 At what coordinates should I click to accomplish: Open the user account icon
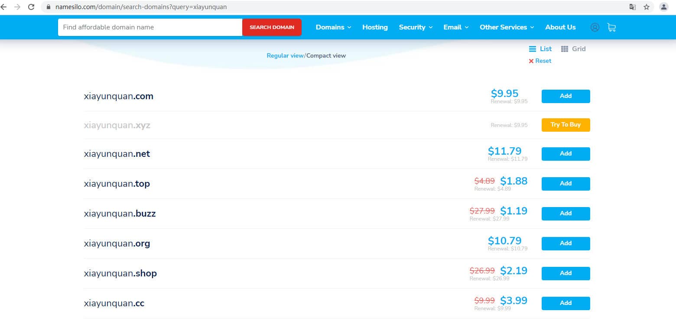click(595, 27)
